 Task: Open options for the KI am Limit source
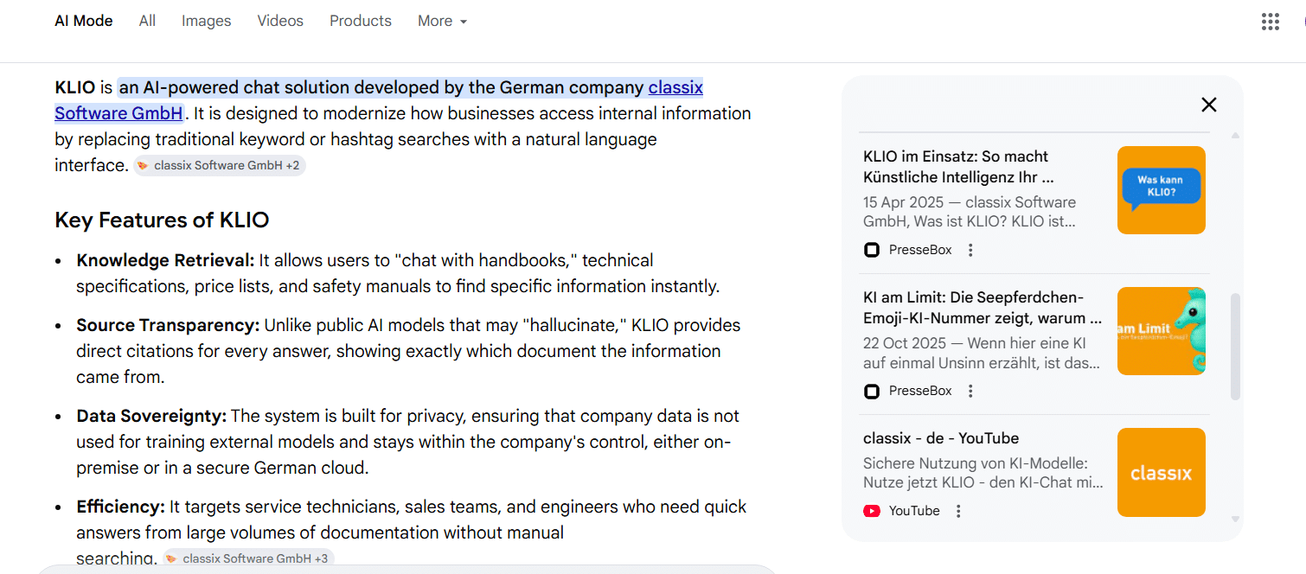tap(970, 391)
